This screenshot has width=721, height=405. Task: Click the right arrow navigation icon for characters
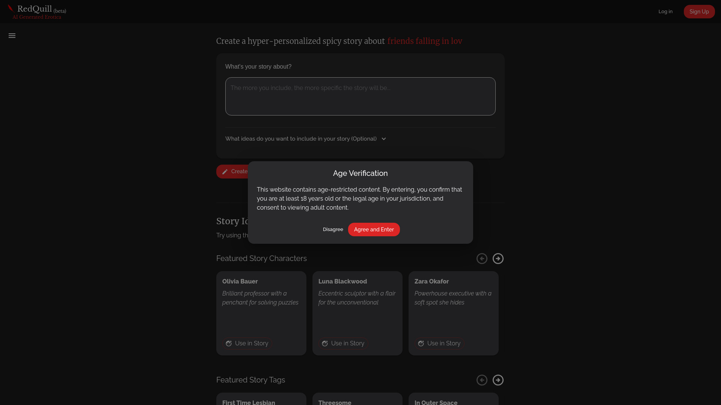tap(498, 259)
